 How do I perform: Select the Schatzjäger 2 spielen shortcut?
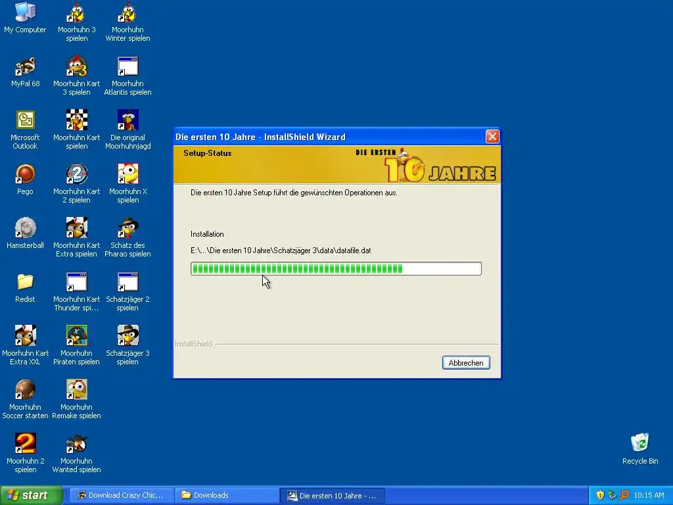point(128,291)
